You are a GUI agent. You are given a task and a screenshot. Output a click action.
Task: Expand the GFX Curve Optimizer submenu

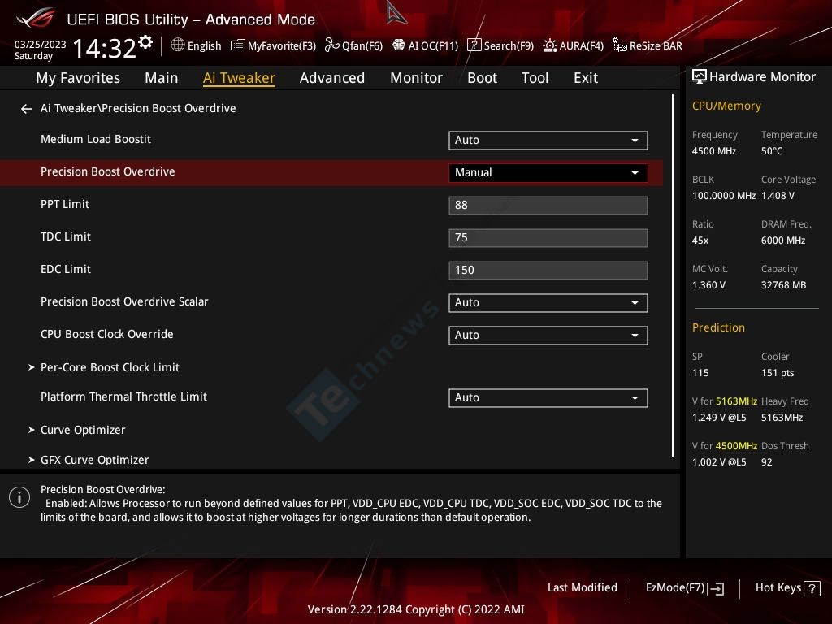[x=94, y=460]
